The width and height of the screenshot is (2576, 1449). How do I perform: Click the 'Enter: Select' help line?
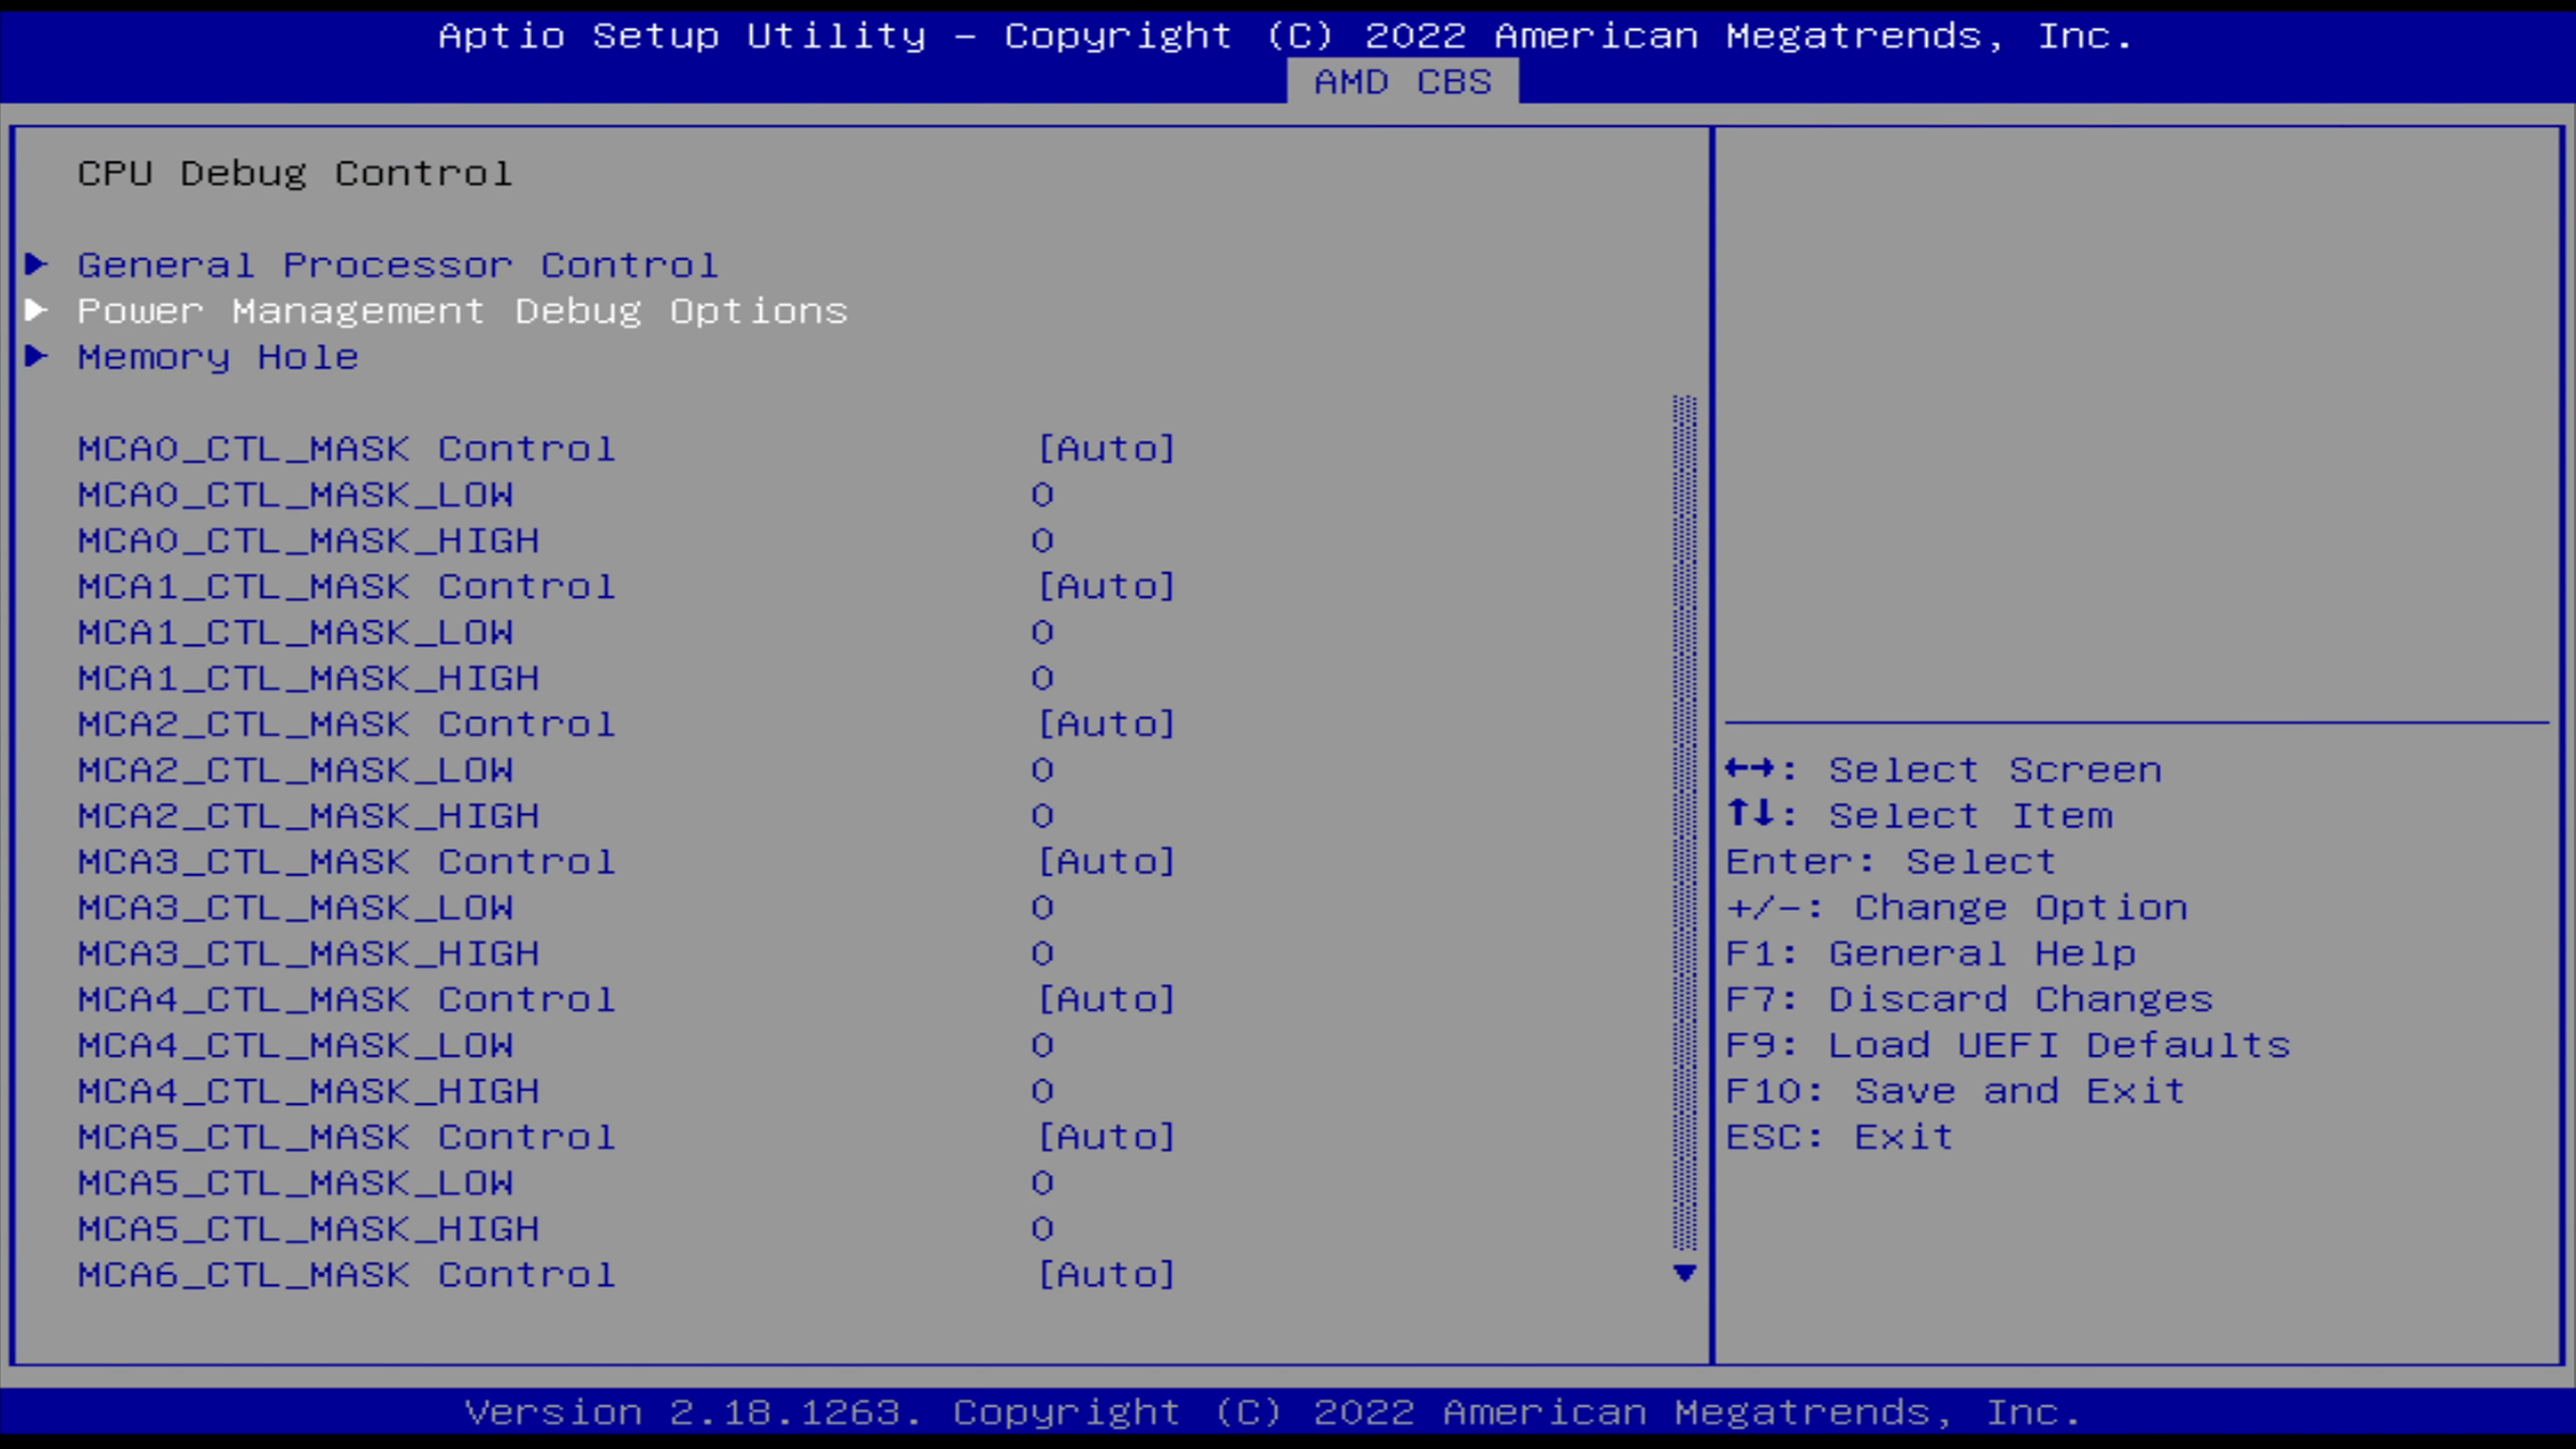click(x=1891, y=862)
